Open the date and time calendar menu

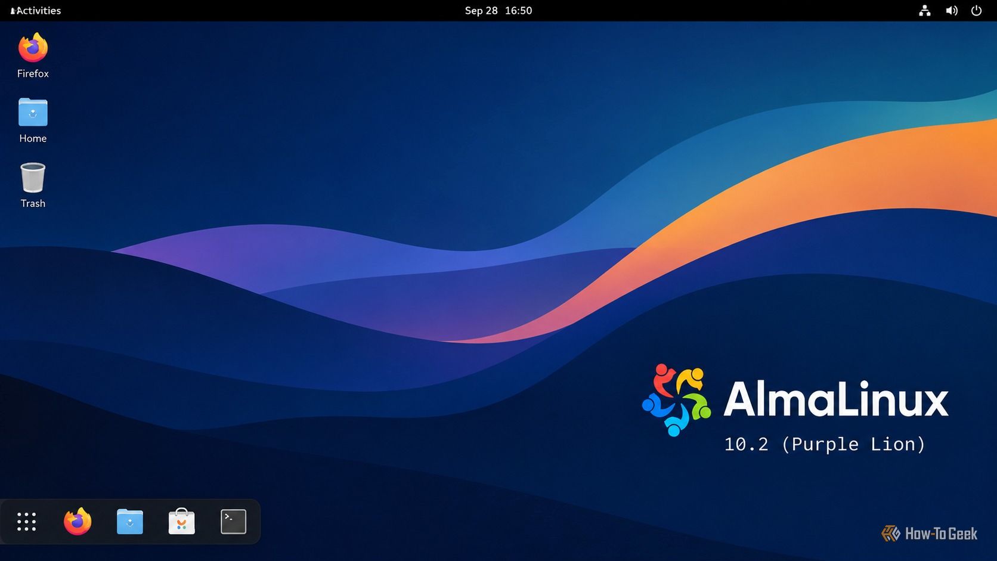(x=498, y=10)
